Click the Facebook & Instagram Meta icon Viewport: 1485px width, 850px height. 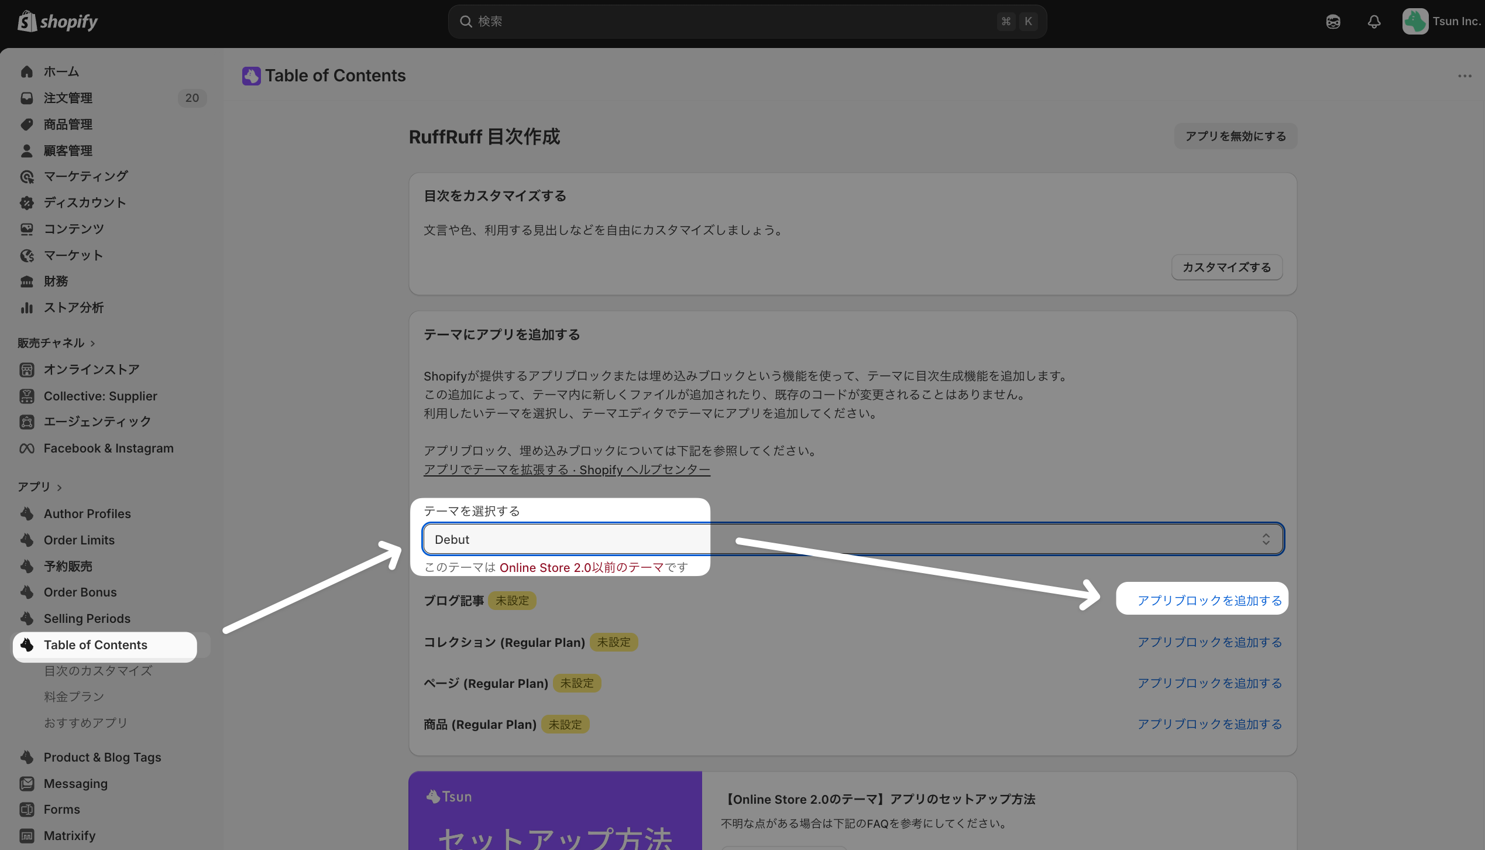pyautogui.click(x=27, y=448)
